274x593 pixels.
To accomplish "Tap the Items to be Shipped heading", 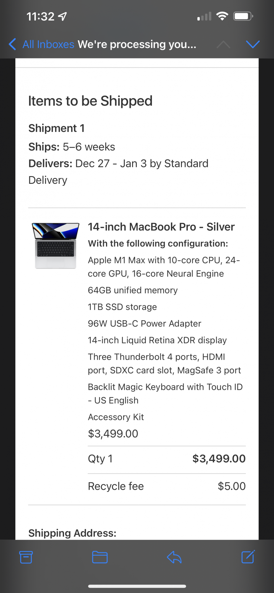I will (90, 101).
